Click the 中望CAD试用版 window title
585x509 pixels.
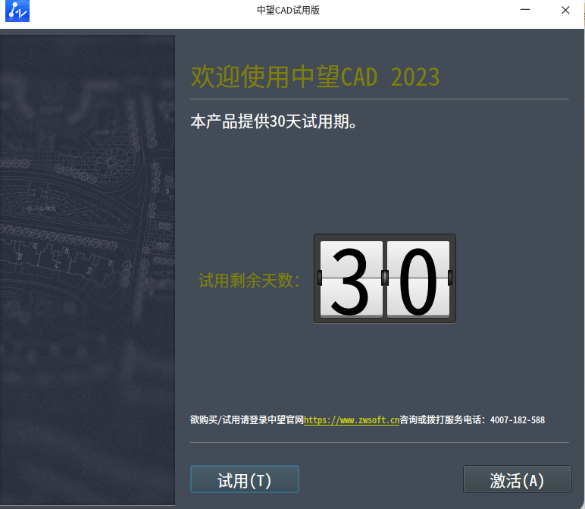point(288,10)
